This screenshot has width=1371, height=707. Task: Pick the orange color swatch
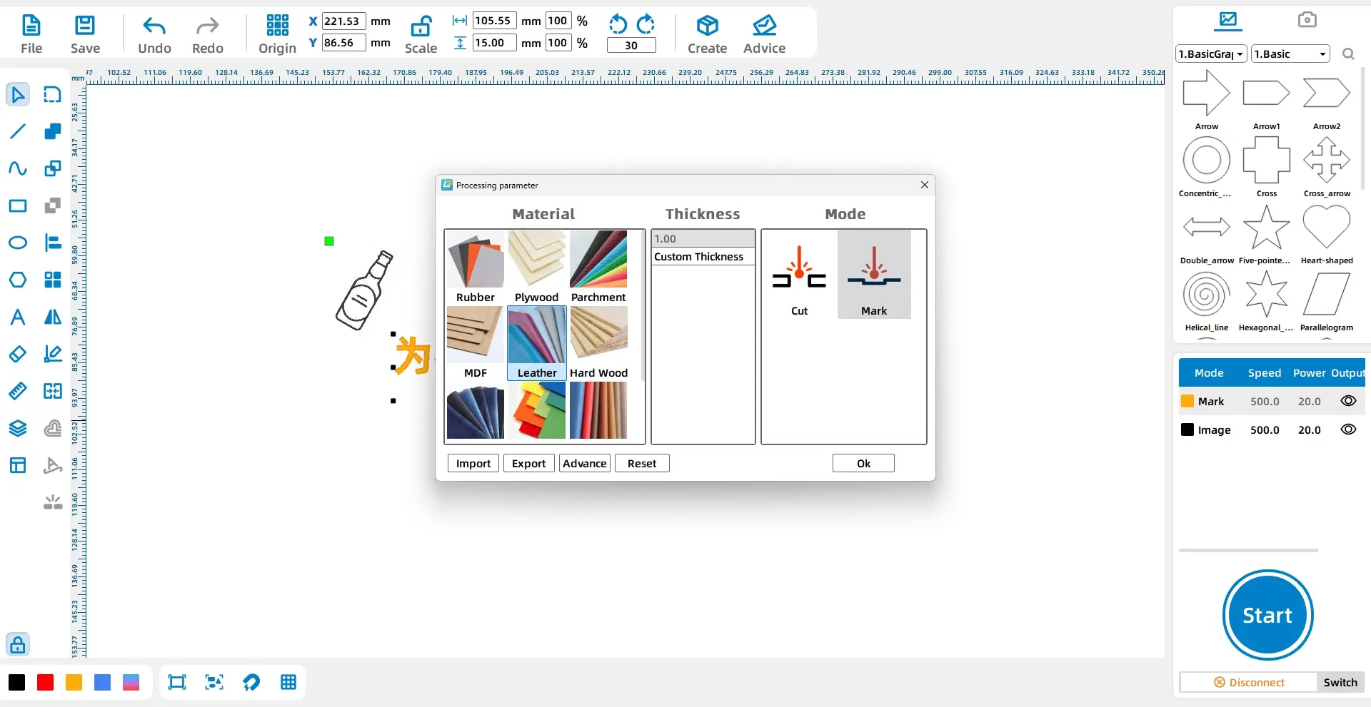[74, 683]
